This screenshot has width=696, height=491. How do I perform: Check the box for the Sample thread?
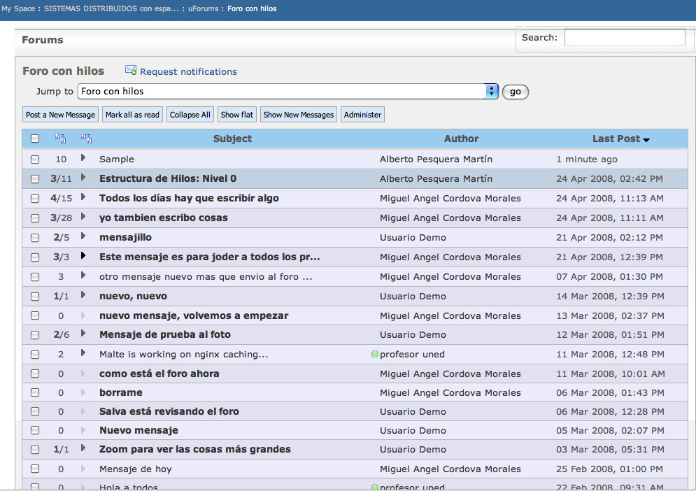click(x=35, y=159)
